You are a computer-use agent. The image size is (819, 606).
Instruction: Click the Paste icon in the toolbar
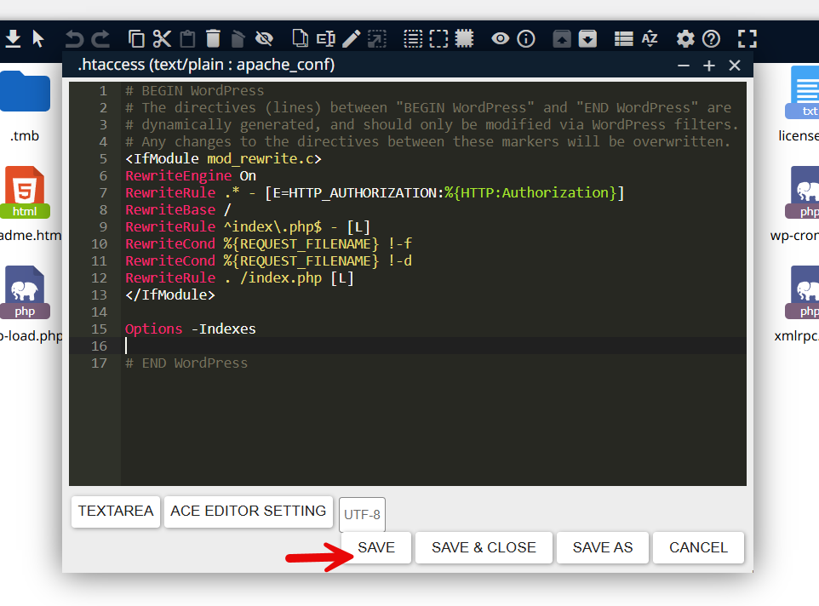click(187, 38)
